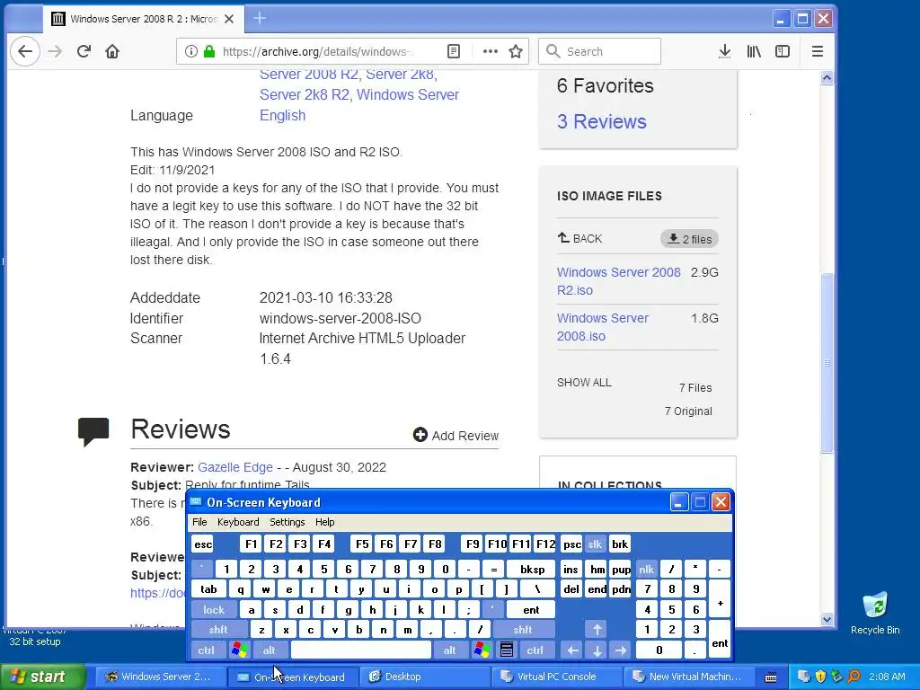
Task: Click English language link
Action: click(x=282, y=116)
